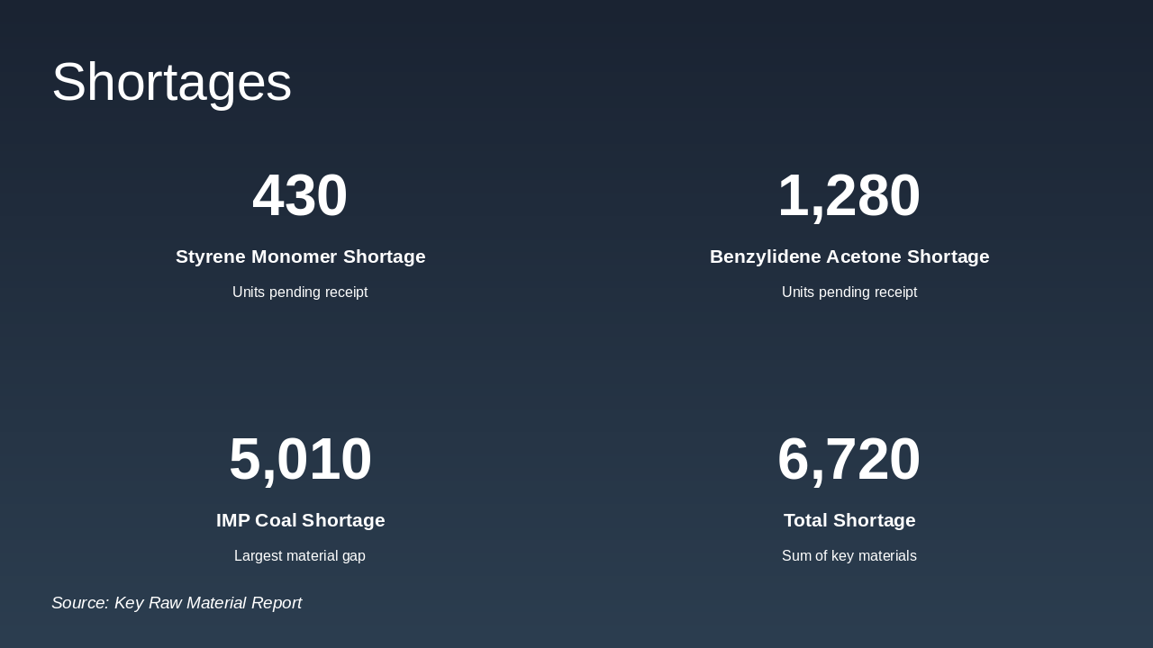Click the Shortages slide title

[171, 82]
